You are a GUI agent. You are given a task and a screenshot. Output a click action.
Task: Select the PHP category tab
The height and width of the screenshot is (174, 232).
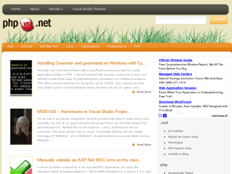pos(137,47)
